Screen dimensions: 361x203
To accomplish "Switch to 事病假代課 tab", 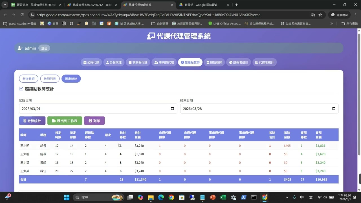I will pyautogui.click(x=138, y=62).
